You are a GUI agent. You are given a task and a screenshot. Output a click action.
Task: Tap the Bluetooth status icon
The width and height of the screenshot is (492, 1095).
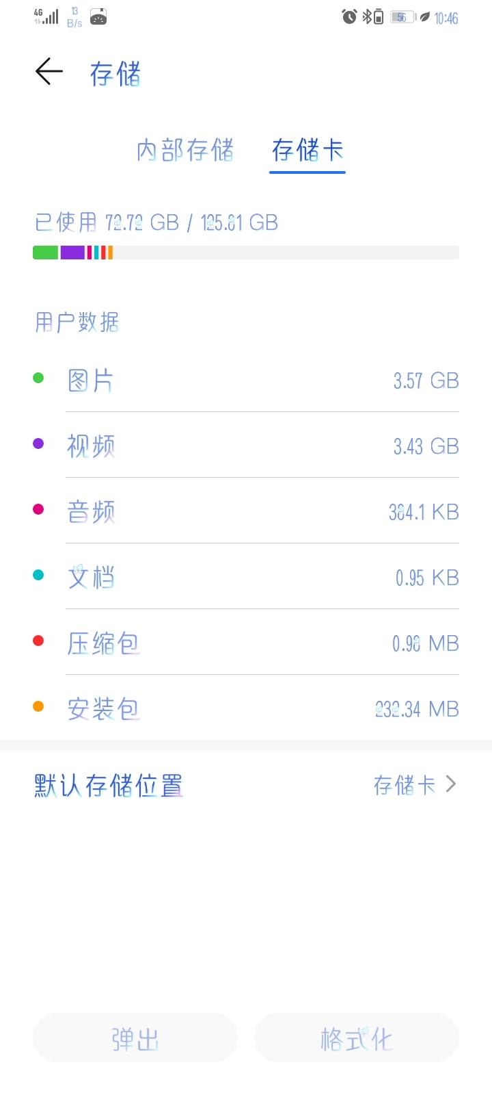[x=367, y=16]
